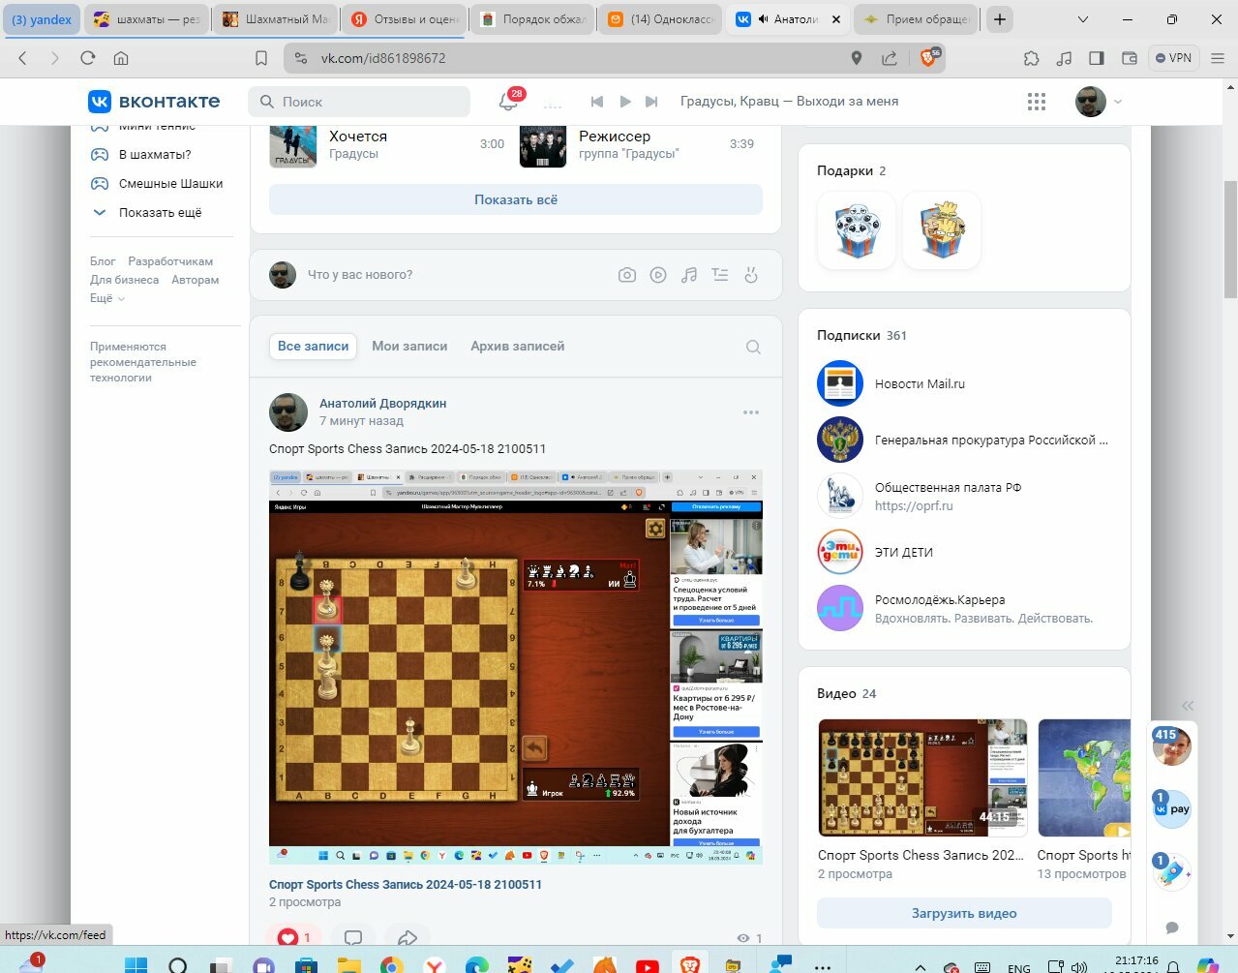Screen dimensions: 1238x973
Task: Open the second gift in Подарки
Action: [942, 229]
